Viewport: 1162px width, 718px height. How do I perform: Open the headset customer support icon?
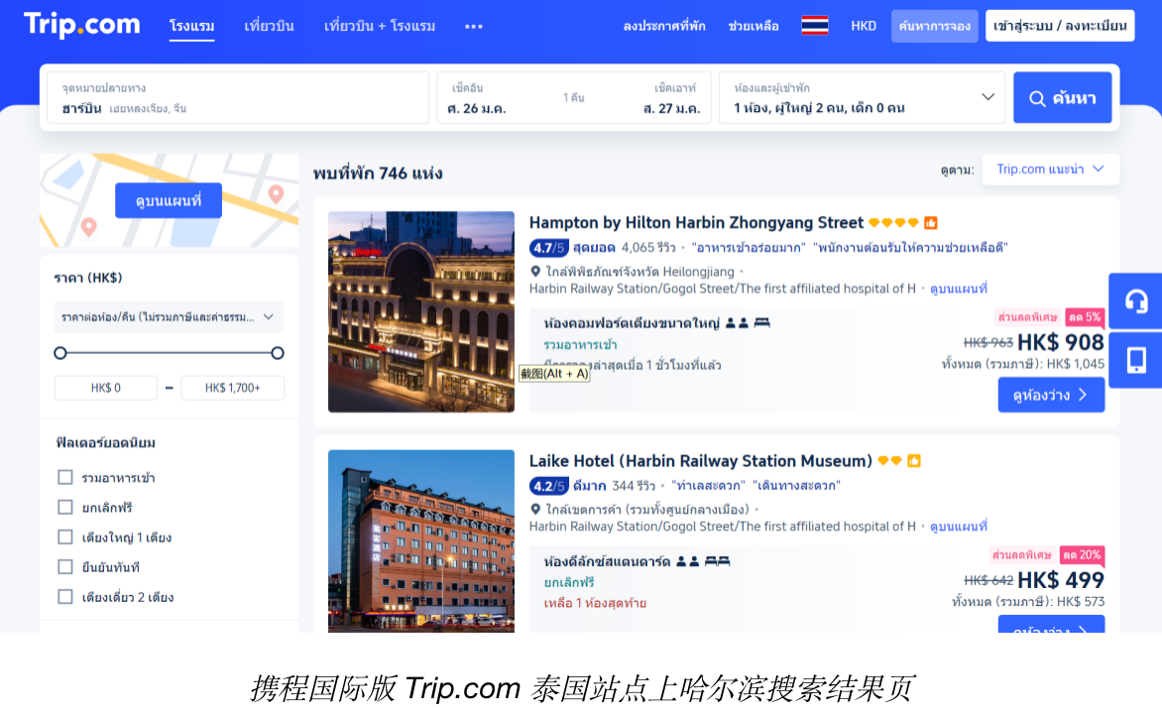point(1136,300)
